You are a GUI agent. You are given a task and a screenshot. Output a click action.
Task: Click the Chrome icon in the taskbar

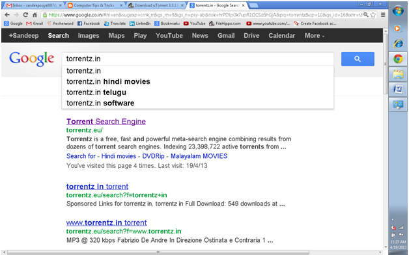(398, 59)
